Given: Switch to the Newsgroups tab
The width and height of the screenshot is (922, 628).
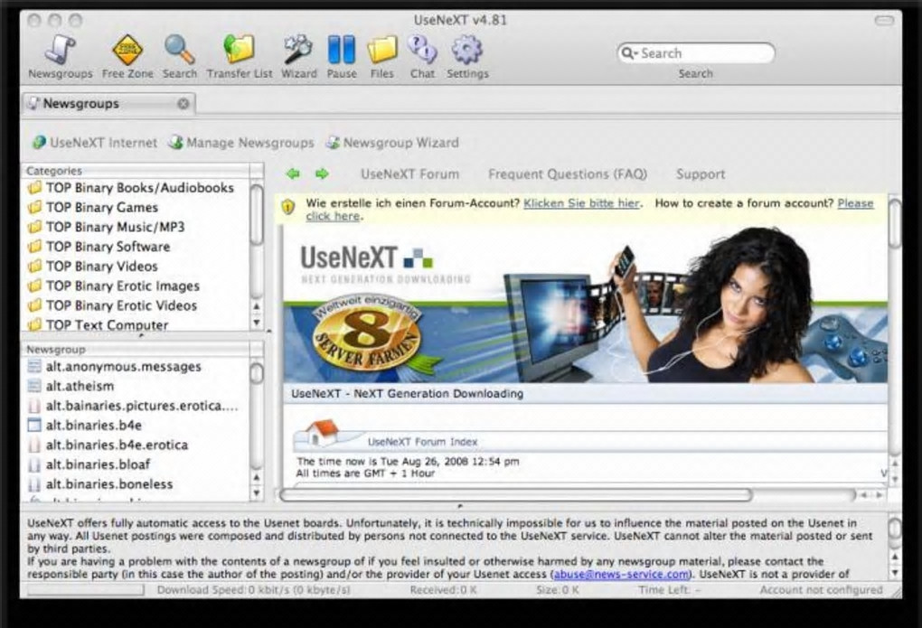Looking at the screenshot, I should [x=108, y=104].
